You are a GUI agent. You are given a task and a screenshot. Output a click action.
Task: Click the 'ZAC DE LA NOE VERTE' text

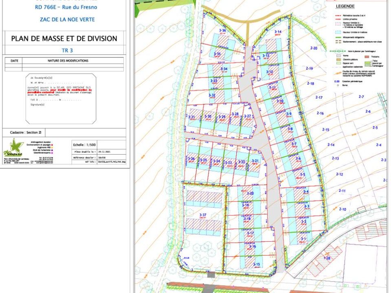tap(67, 20)
